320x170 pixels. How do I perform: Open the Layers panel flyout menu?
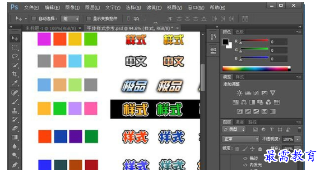click(299, 122)
